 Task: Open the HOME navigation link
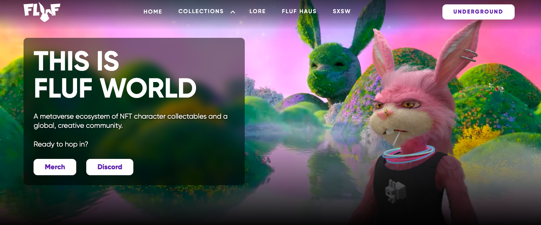pos(153,12)
